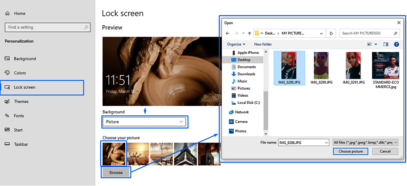The image size is (407, 186).
Task: Click the Browse button
Action: (x=116, y=173)
